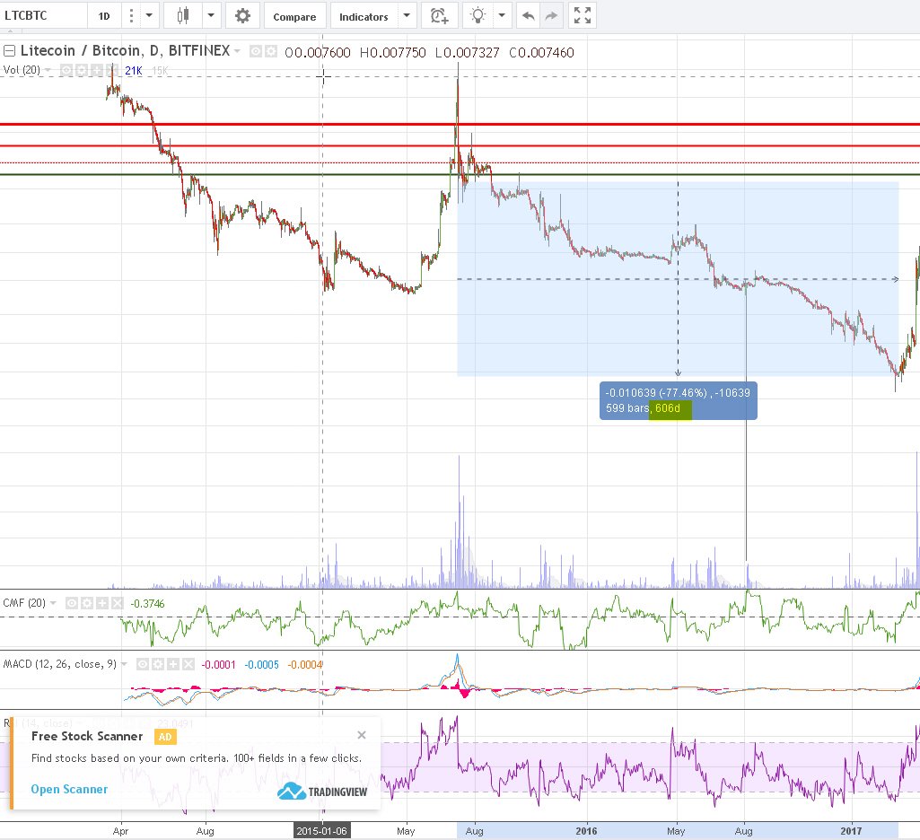The width and height of the screenshot is (920, 840).
Task: Click the CMF value -0.3746
Action: (147, 604)
